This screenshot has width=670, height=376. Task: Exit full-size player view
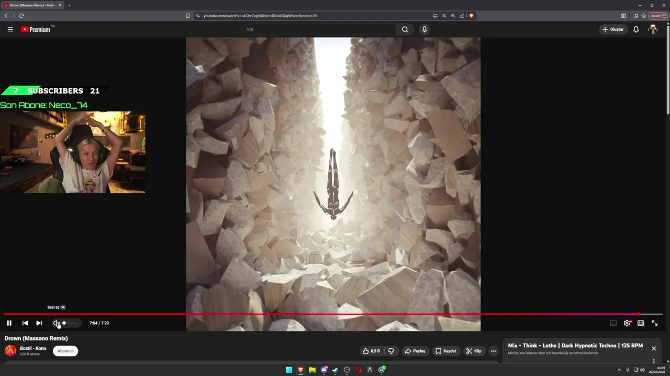[x=655, y=323]
